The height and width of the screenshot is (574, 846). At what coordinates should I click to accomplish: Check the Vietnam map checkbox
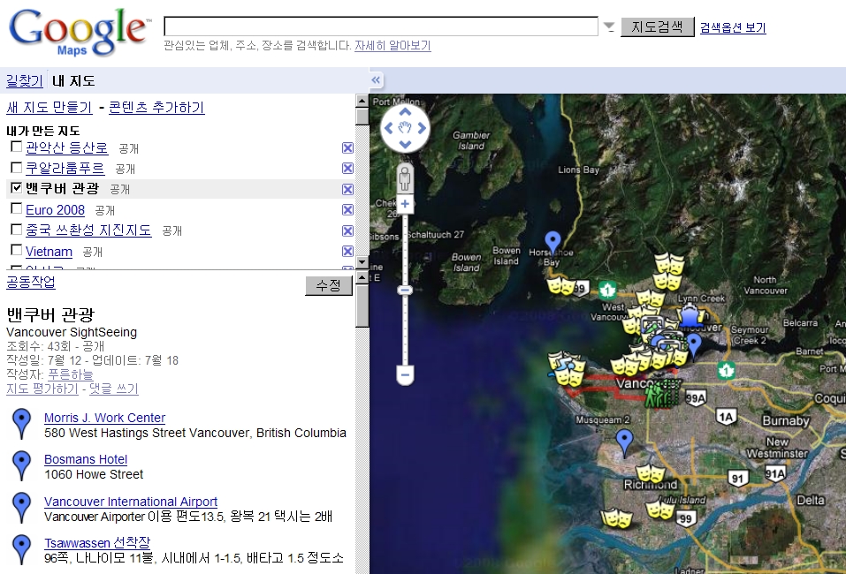(17, 250)
